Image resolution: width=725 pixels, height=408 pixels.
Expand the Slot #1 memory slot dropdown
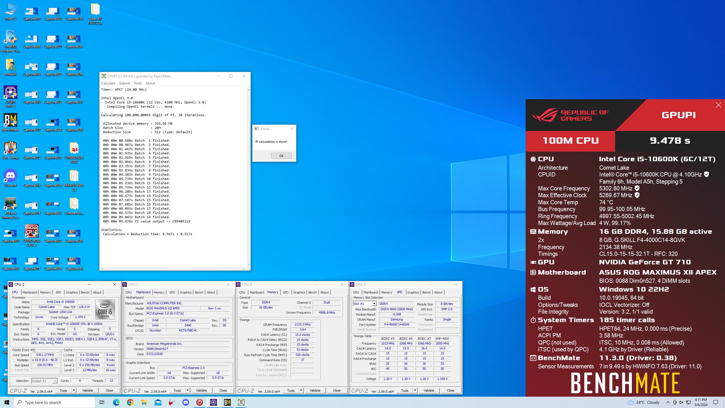click(x=374, y=304)
